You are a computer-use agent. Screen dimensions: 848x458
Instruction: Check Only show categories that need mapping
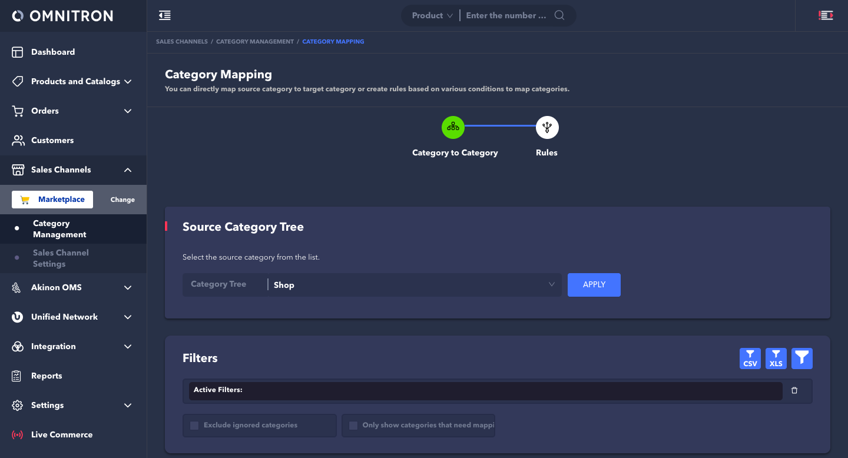(x=353, y=426)
